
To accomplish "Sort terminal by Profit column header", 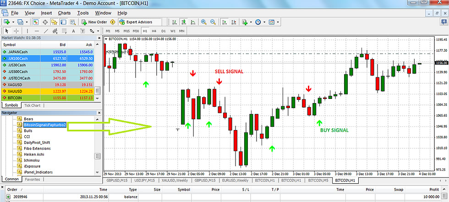I will point(434,190).
